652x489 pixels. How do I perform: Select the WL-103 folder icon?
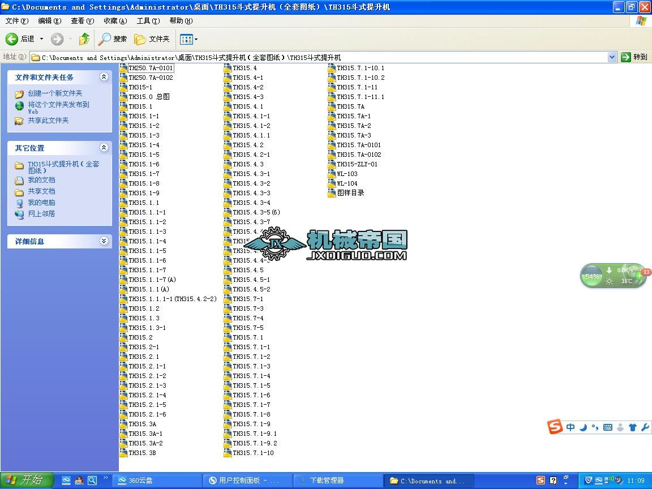tap(332, 174)
